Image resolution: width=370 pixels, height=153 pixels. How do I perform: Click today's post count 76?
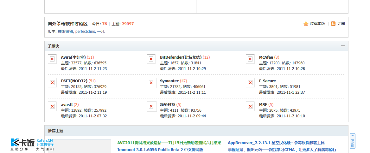tap(105, 24)
